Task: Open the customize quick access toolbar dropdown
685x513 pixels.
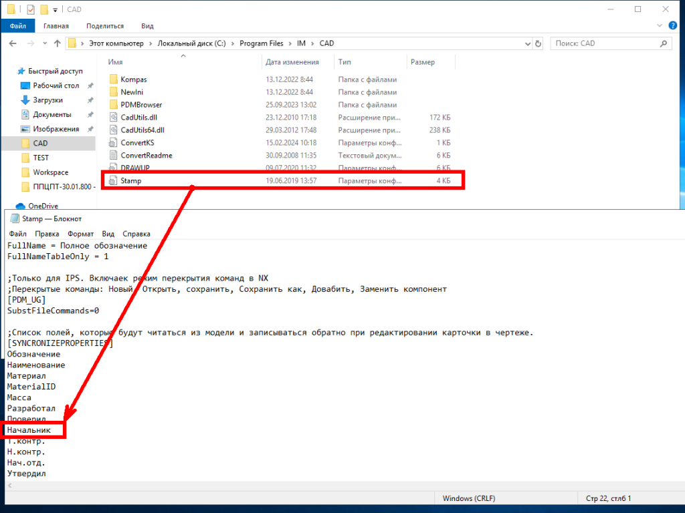Action: 55,10
